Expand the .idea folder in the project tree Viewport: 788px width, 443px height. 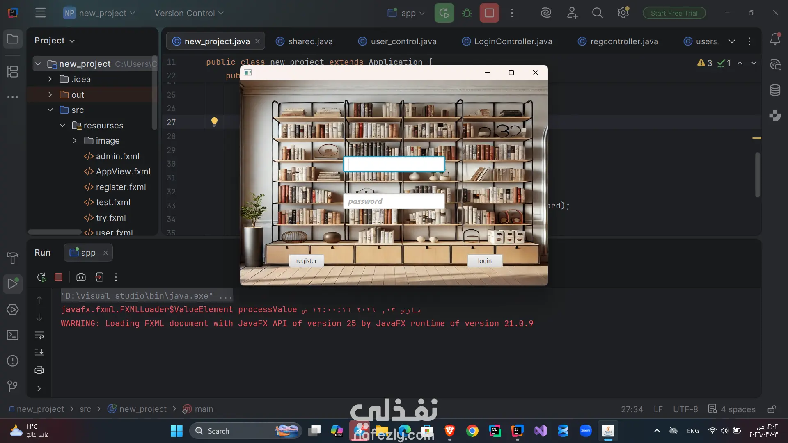click(x=50, y=79)
